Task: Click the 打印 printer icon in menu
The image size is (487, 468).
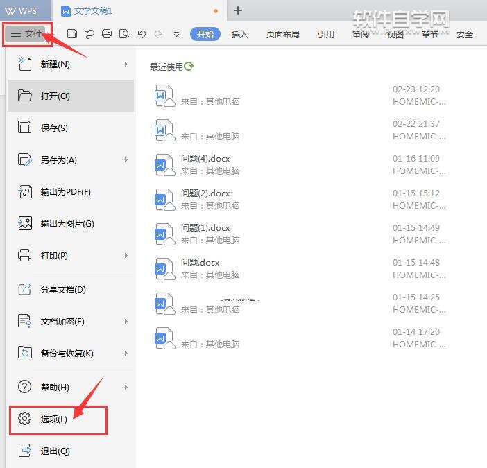Action: tap(24, 255)
